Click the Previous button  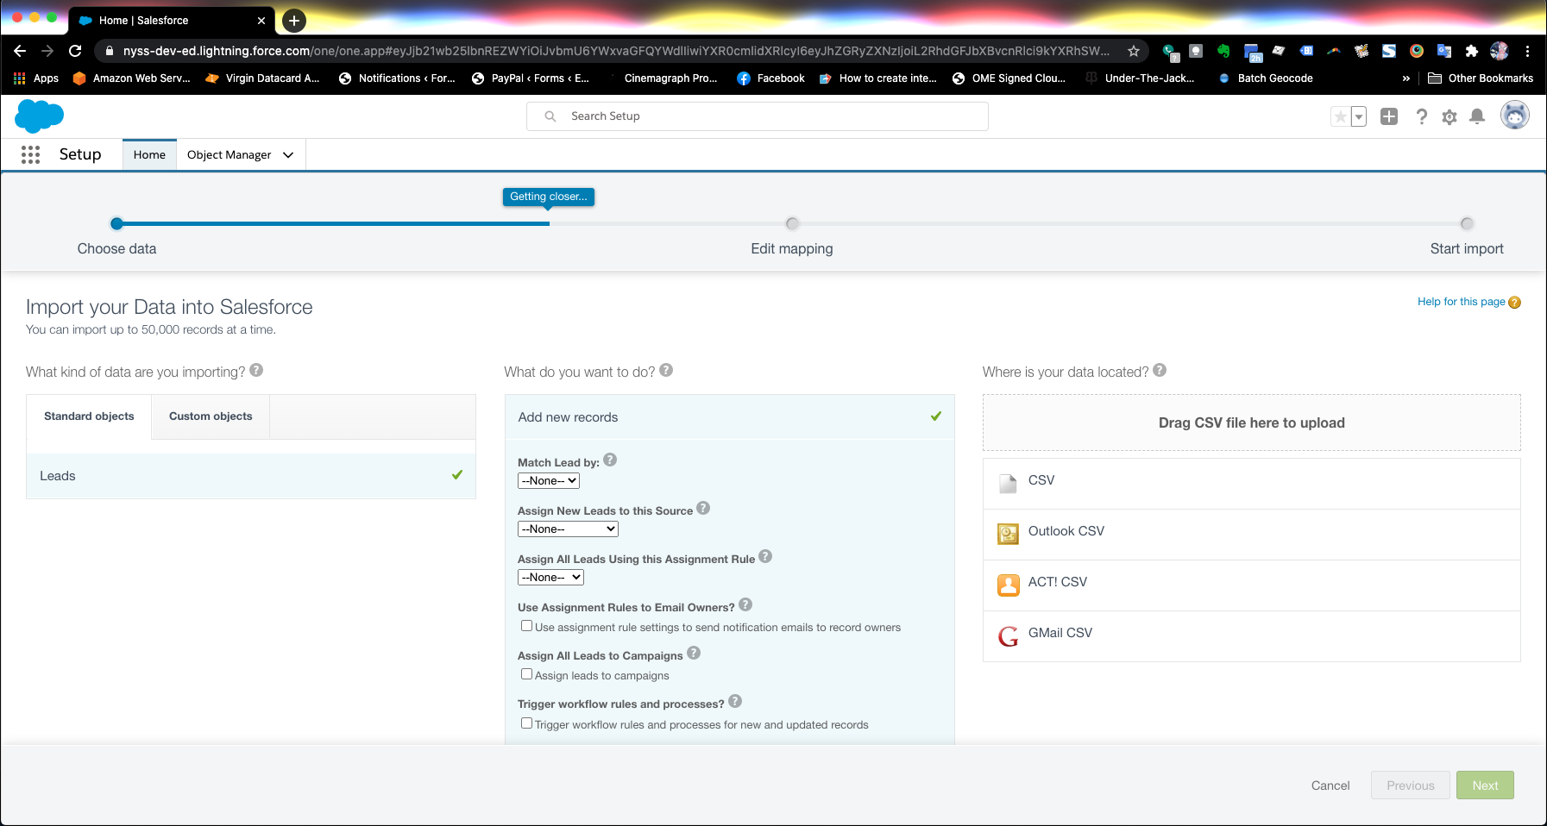[x=1410, y=785]
